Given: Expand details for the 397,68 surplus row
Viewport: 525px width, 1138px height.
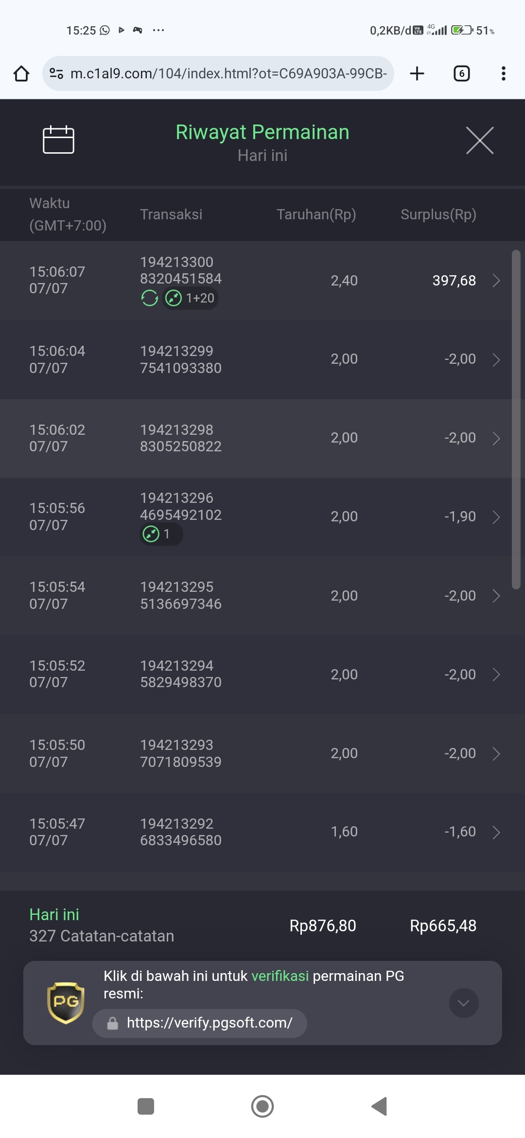Looking at the screenshot, I should 496,281.
